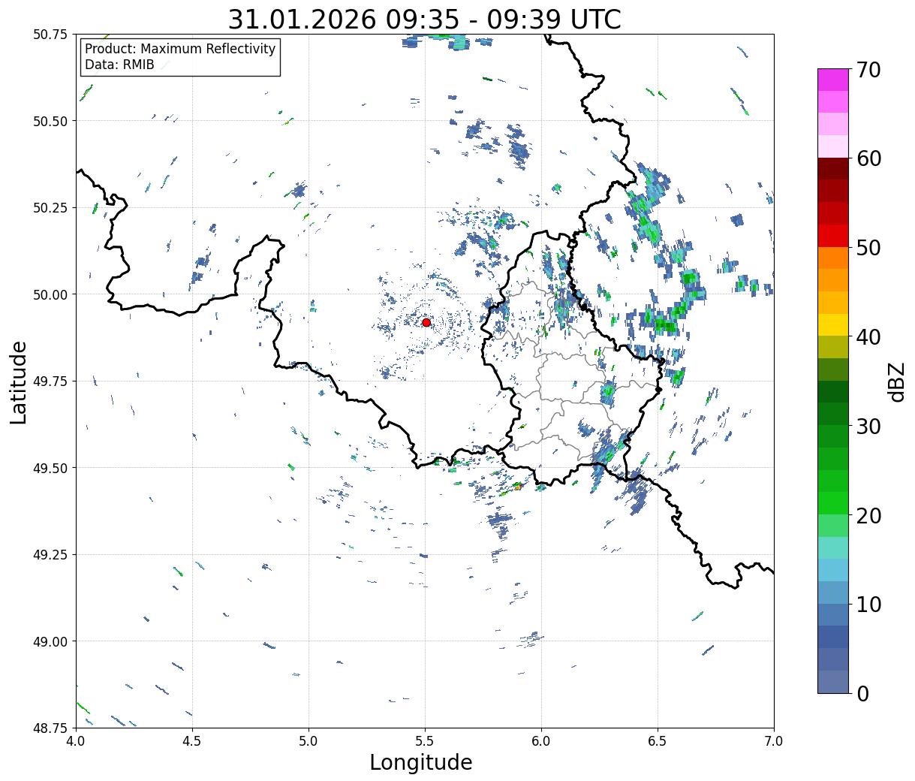This screenshot has width=915, height=781.
Task: Click the latitude tick label 50.75
Action: (50, 35)
